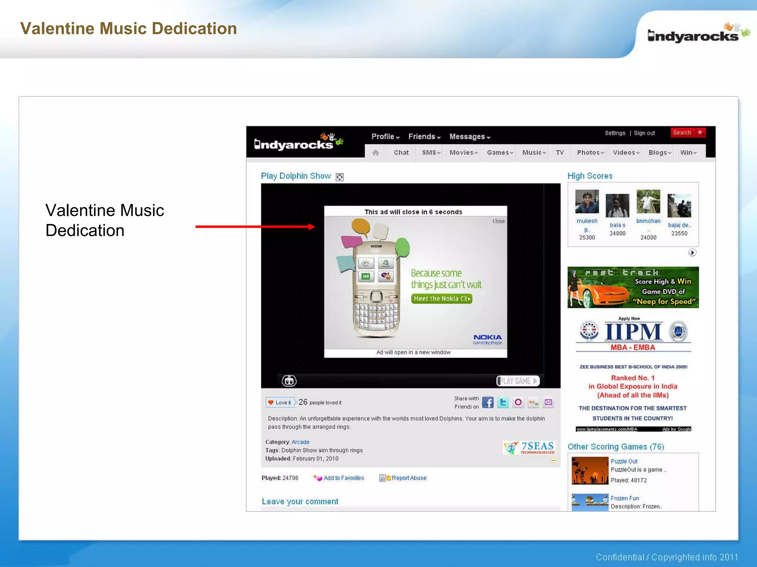Image resolution: width=757 pixels, height=567 pixels.
Task: Open the TV tab
Action: click(x=560, y=152)
